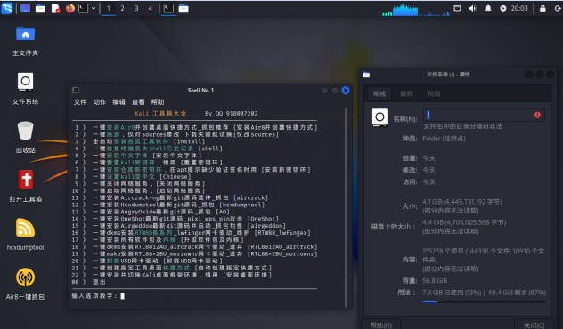Viewport: 563px width, 329px height.
Task: Click option 5 line 安装中文字体
Action: coord(138,156)
